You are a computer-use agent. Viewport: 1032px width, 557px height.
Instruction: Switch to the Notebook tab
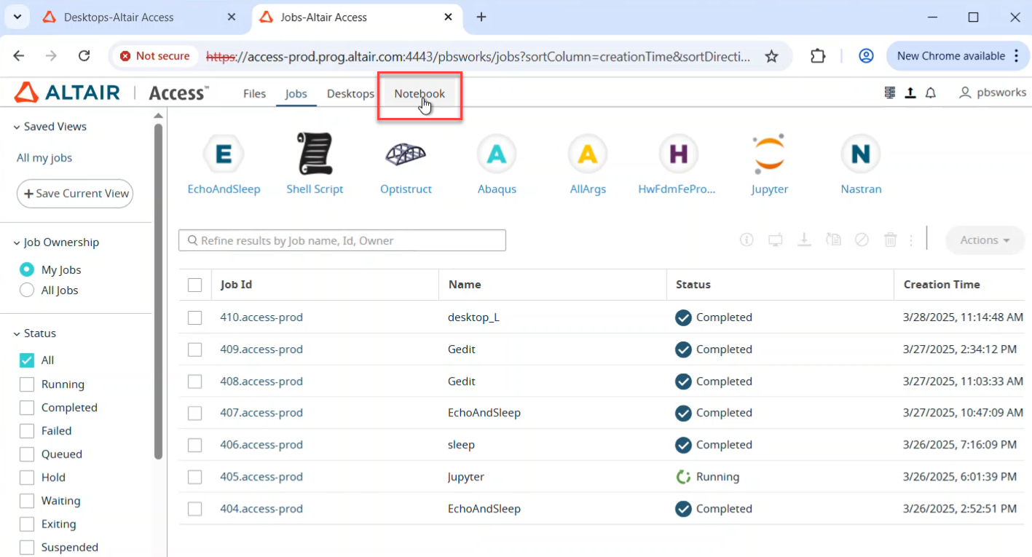(420, 94)
